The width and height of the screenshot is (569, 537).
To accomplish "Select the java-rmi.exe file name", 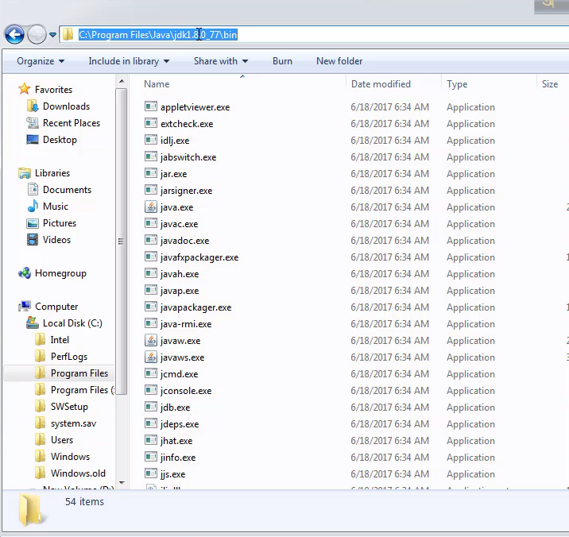I will (x=186, y=324).
